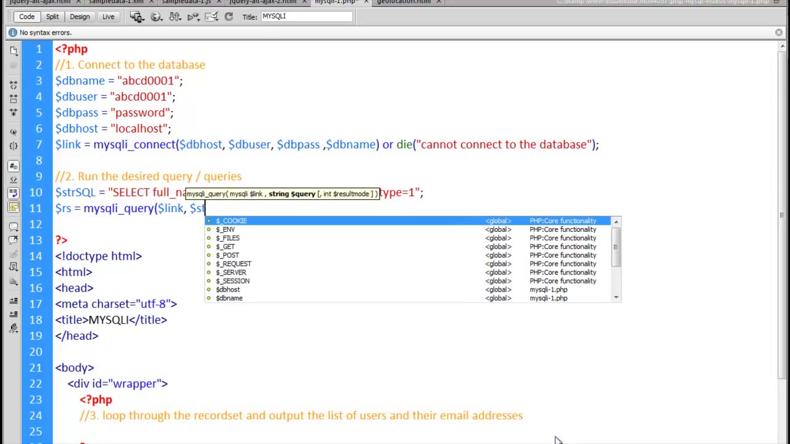Screen dimensions: 790x444
Task: Switch to the jquery-alt-ajax-2.html tab
Action: [263, 2]
